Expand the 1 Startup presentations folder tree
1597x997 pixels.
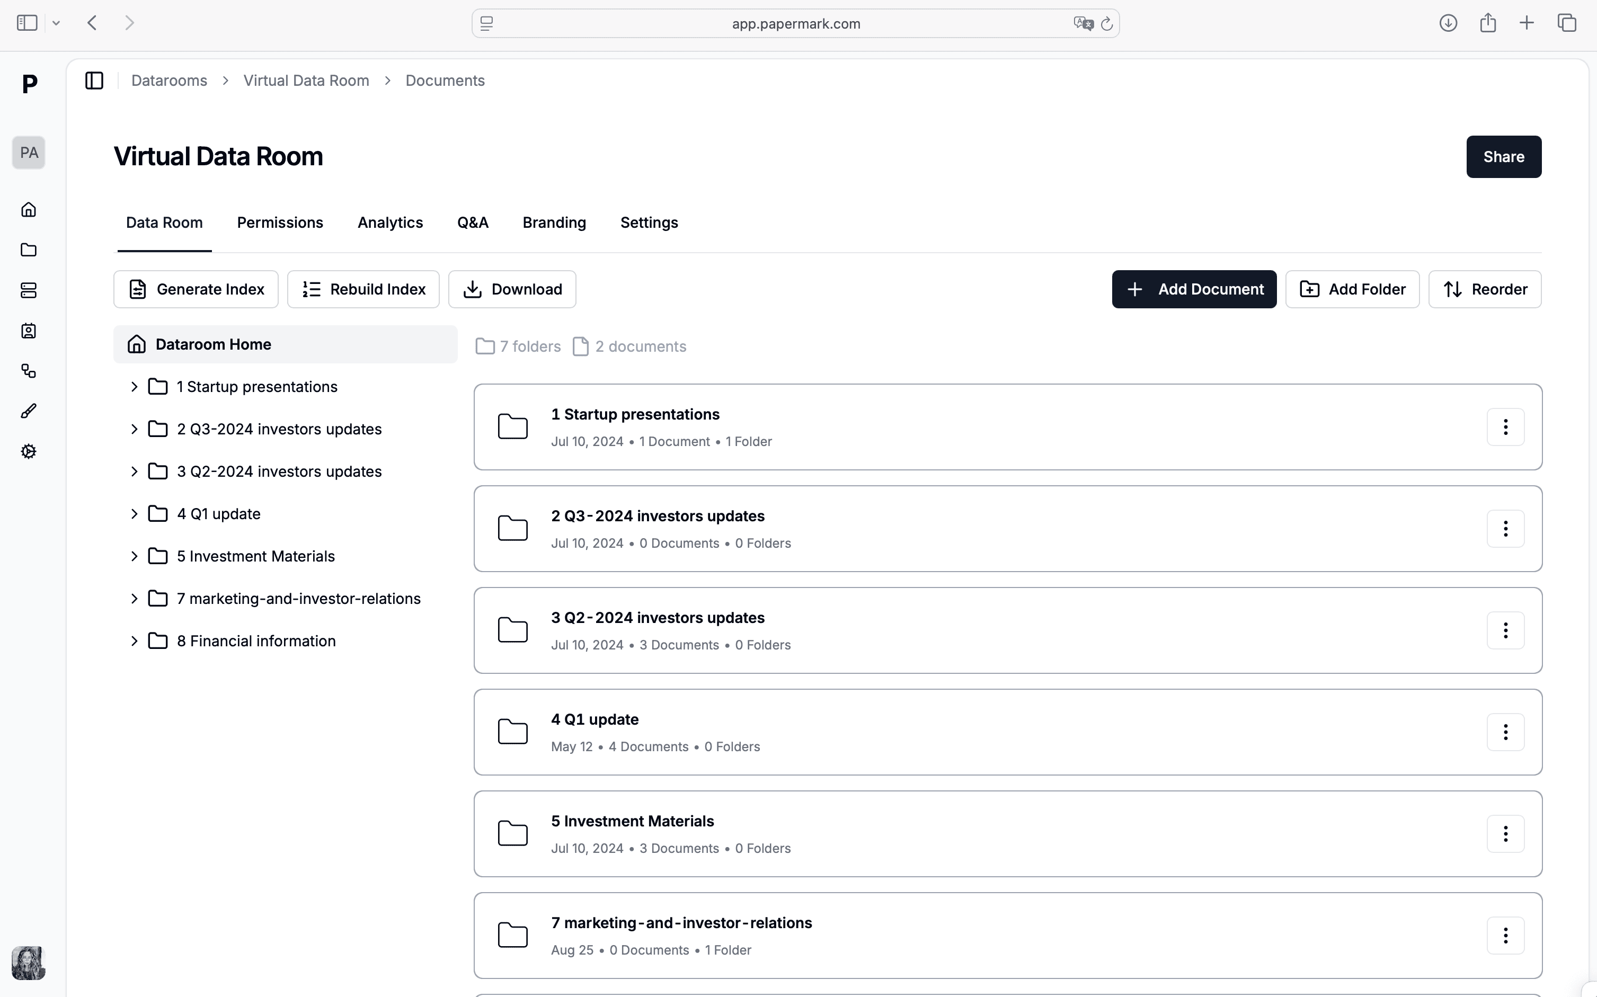(x=134, y=387)
